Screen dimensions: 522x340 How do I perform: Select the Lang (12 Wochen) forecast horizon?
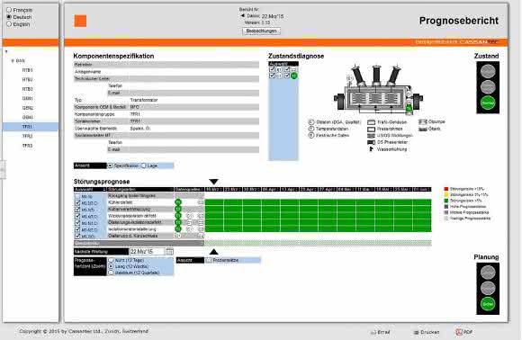112,266
